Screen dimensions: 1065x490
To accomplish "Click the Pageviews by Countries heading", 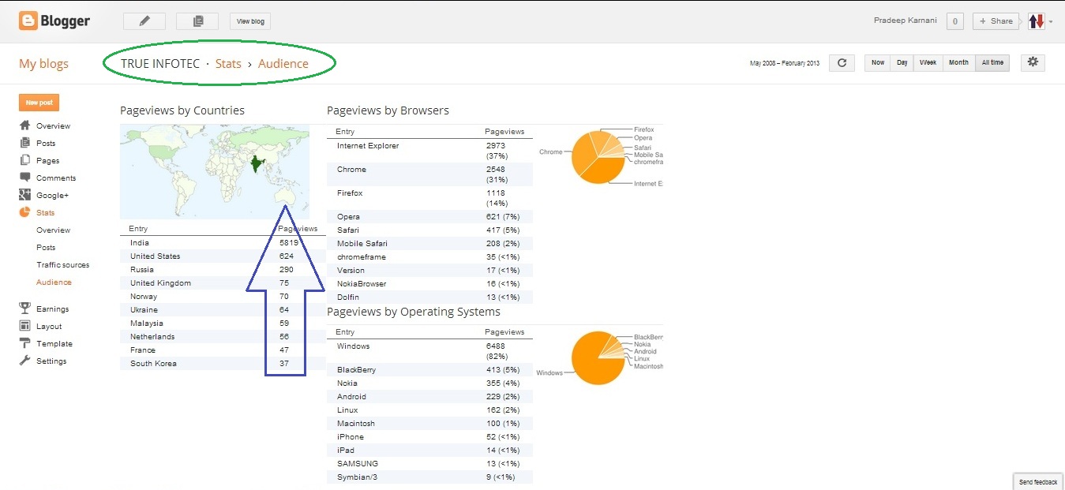I will point(182,110).
